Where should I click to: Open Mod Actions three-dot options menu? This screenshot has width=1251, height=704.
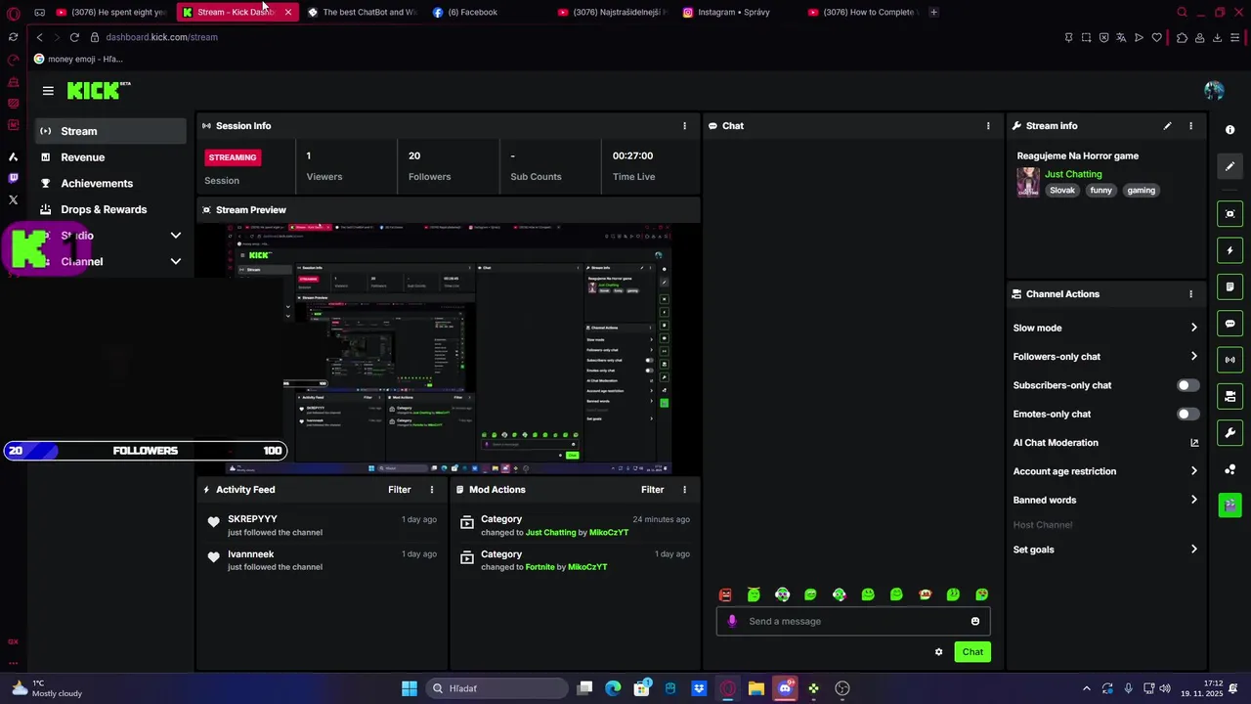coord(684,490)
